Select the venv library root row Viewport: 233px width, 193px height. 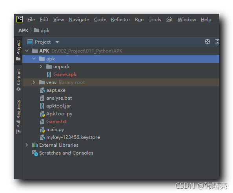pyautogui.click(x=121, y=82)
